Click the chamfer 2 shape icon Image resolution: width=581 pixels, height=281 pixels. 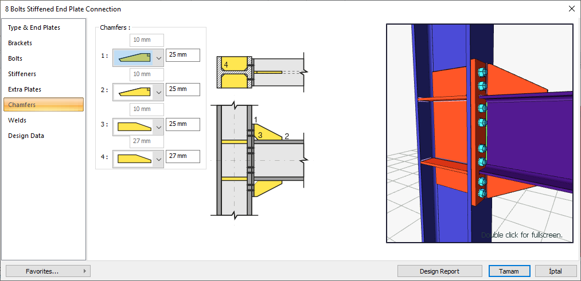(134, 92)
